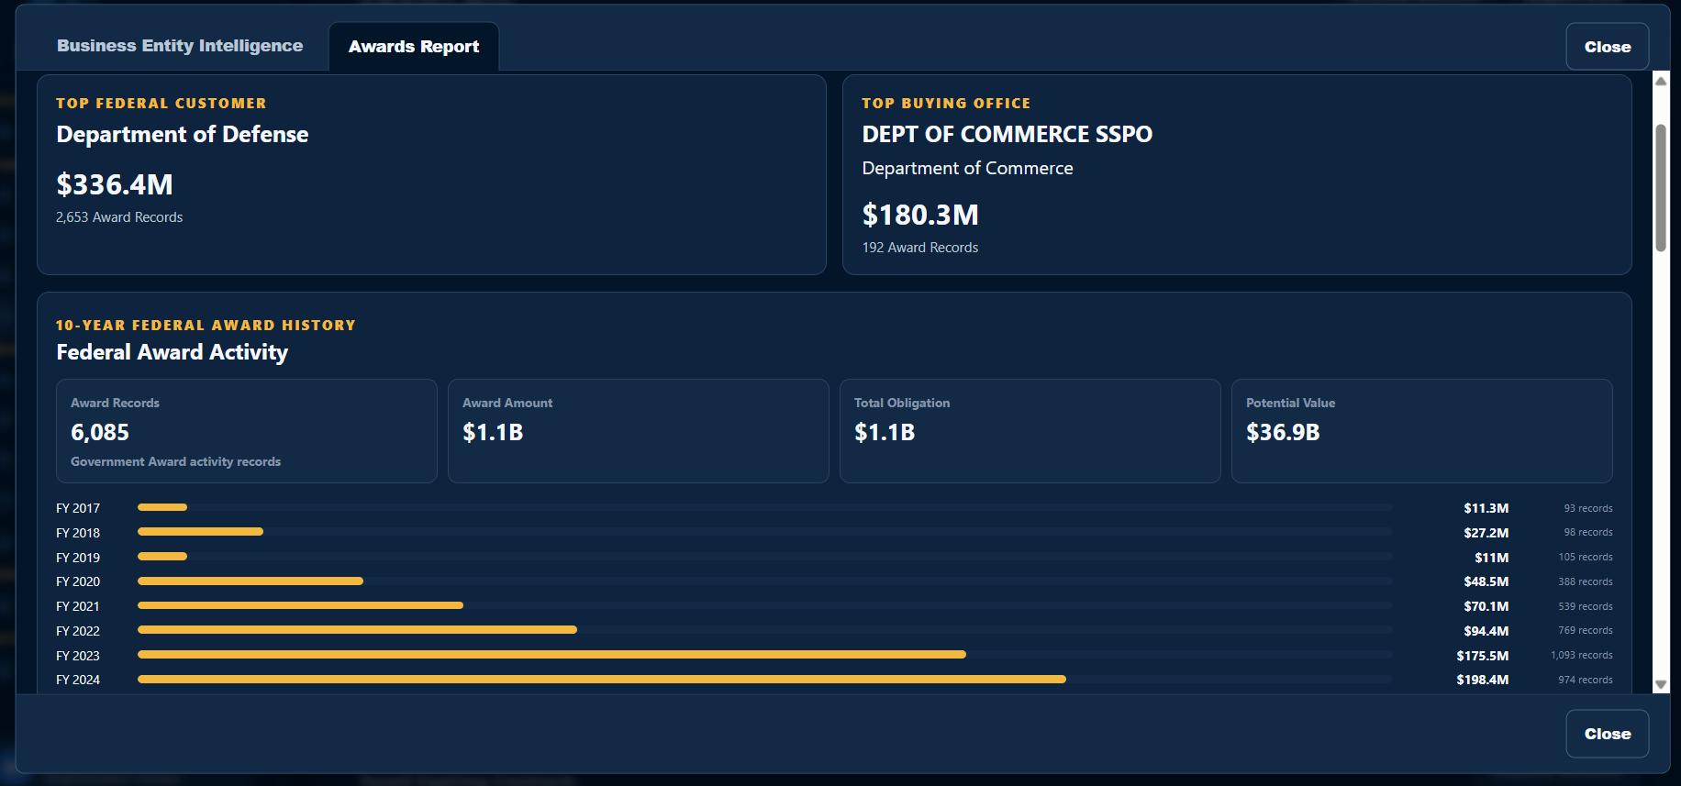Click the $1.1B value under Award Amount
The height and width of the screenshot is (786, 1681).
click(493, 432)
